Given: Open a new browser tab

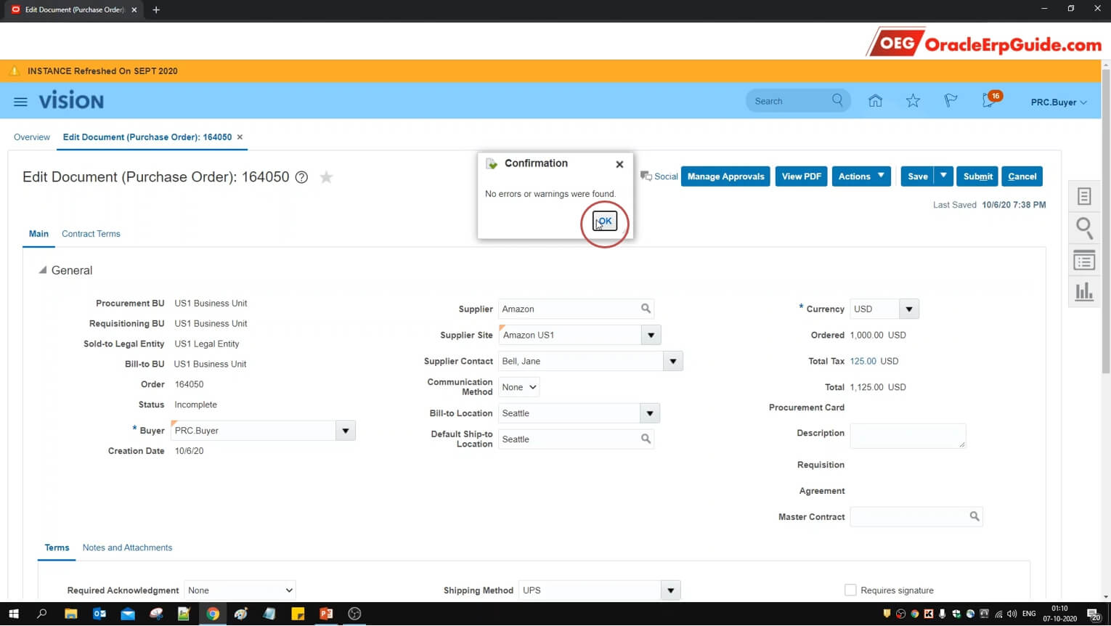Looking at the screenshot, I should [156, 9].
